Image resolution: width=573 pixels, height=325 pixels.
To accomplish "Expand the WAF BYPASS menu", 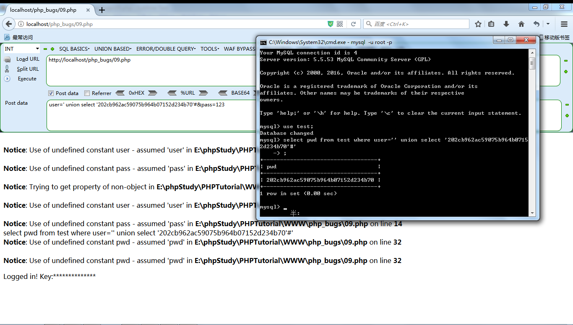I will pyautogui.click(x=240, y=49).
